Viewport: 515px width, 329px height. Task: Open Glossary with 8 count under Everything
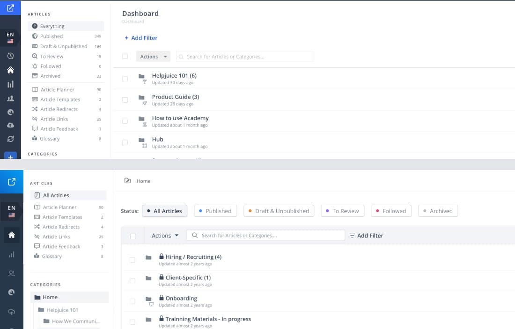click(x=66, y=139)
